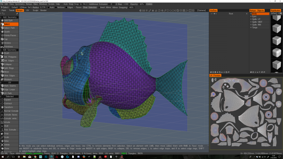The height and width of the screenshot is (159, 283).
Task: Click the Colors button
Action: 149,4
